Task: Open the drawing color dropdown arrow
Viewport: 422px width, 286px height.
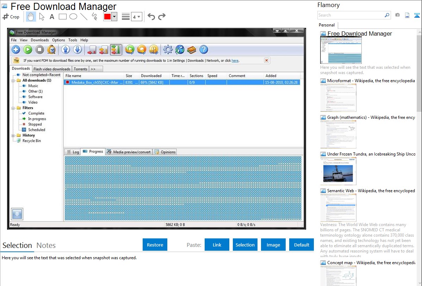Action: 114,17
